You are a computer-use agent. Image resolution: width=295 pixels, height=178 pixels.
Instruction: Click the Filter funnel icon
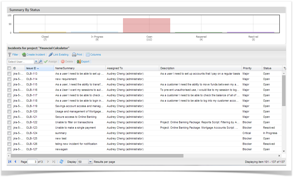(x=10, y=55)
